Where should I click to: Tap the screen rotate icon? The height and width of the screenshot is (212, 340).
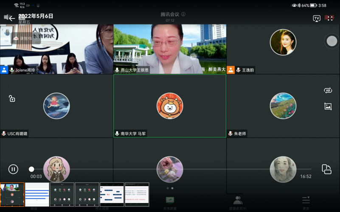[x=326, y=169]
